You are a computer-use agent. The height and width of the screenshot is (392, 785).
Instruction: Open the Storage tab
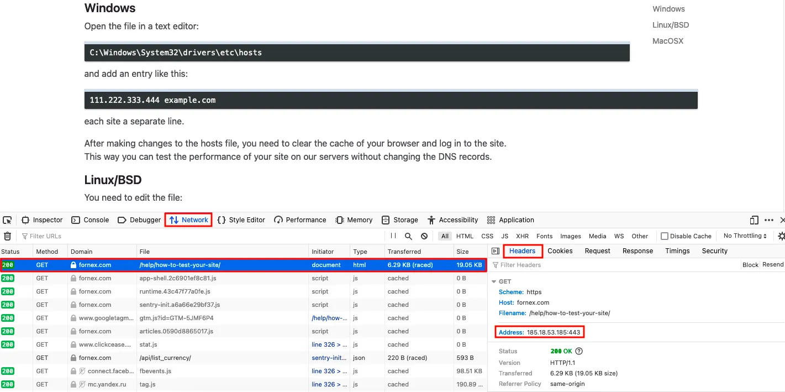pyautogui.click(x=400, y=220)
